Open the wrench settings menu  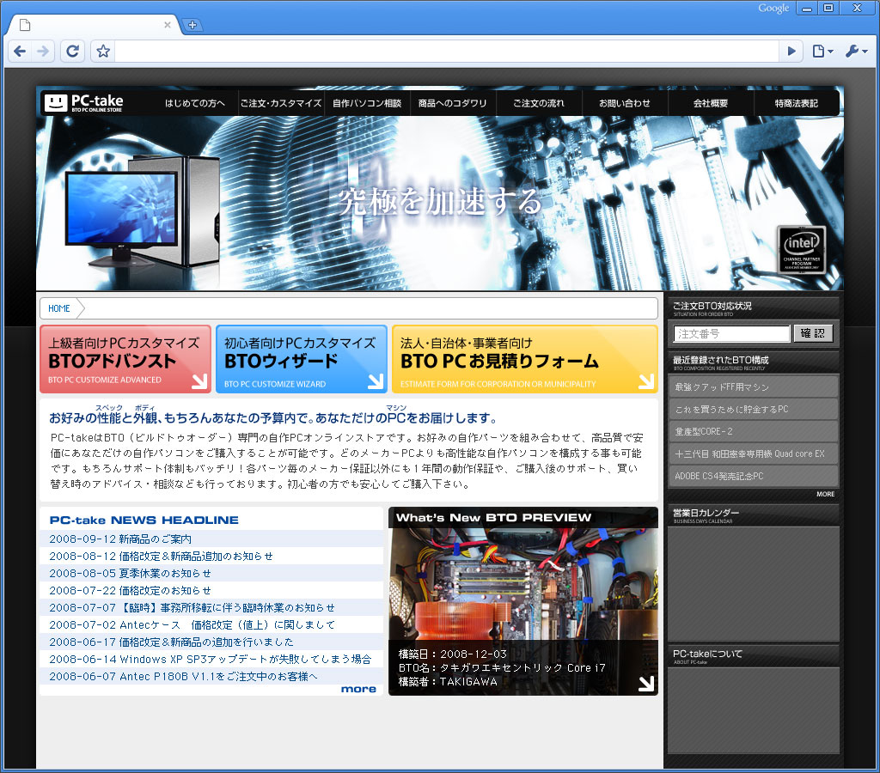pos(856,52)
